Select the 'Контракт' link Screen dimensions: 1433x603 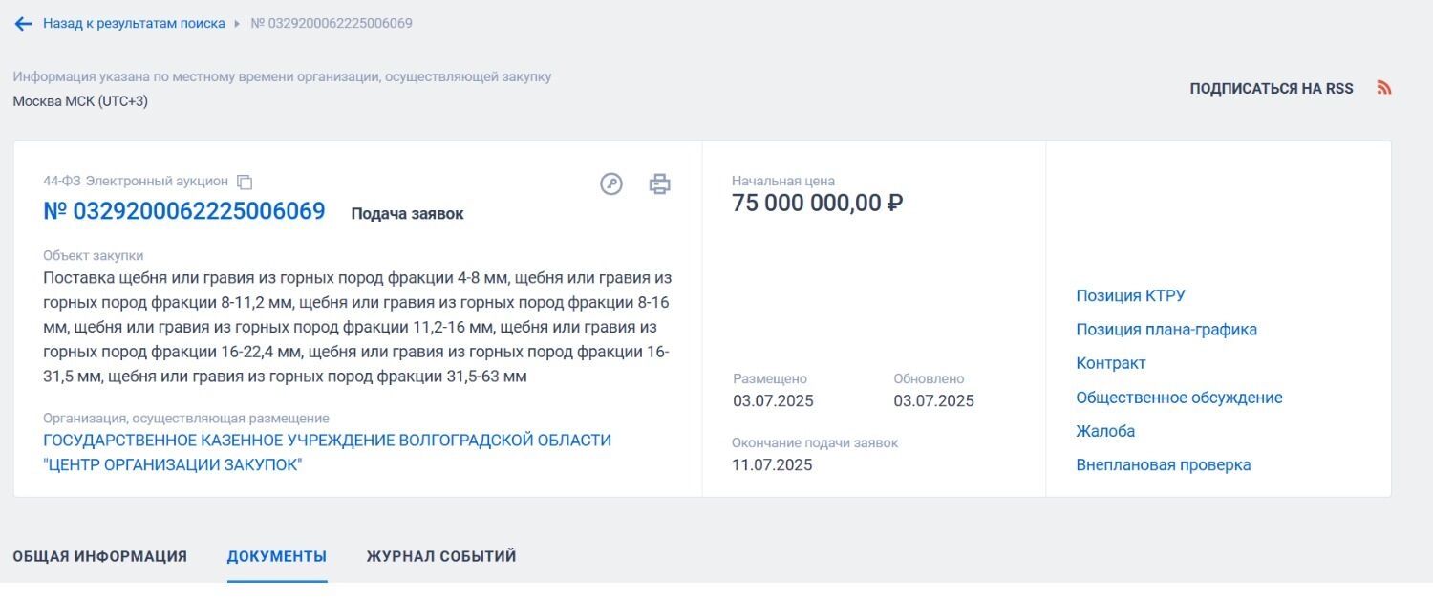pos(1110,364)
